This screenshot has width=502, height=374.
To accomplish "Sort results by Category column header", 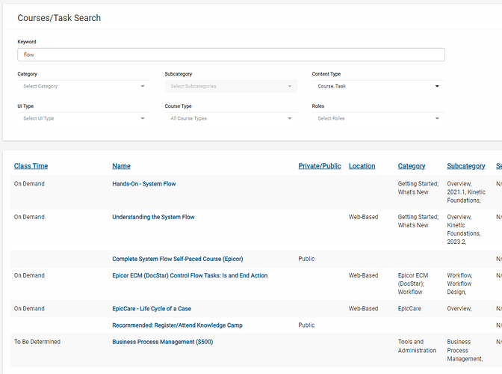I will pyautogui.click(x=412, y=166).
